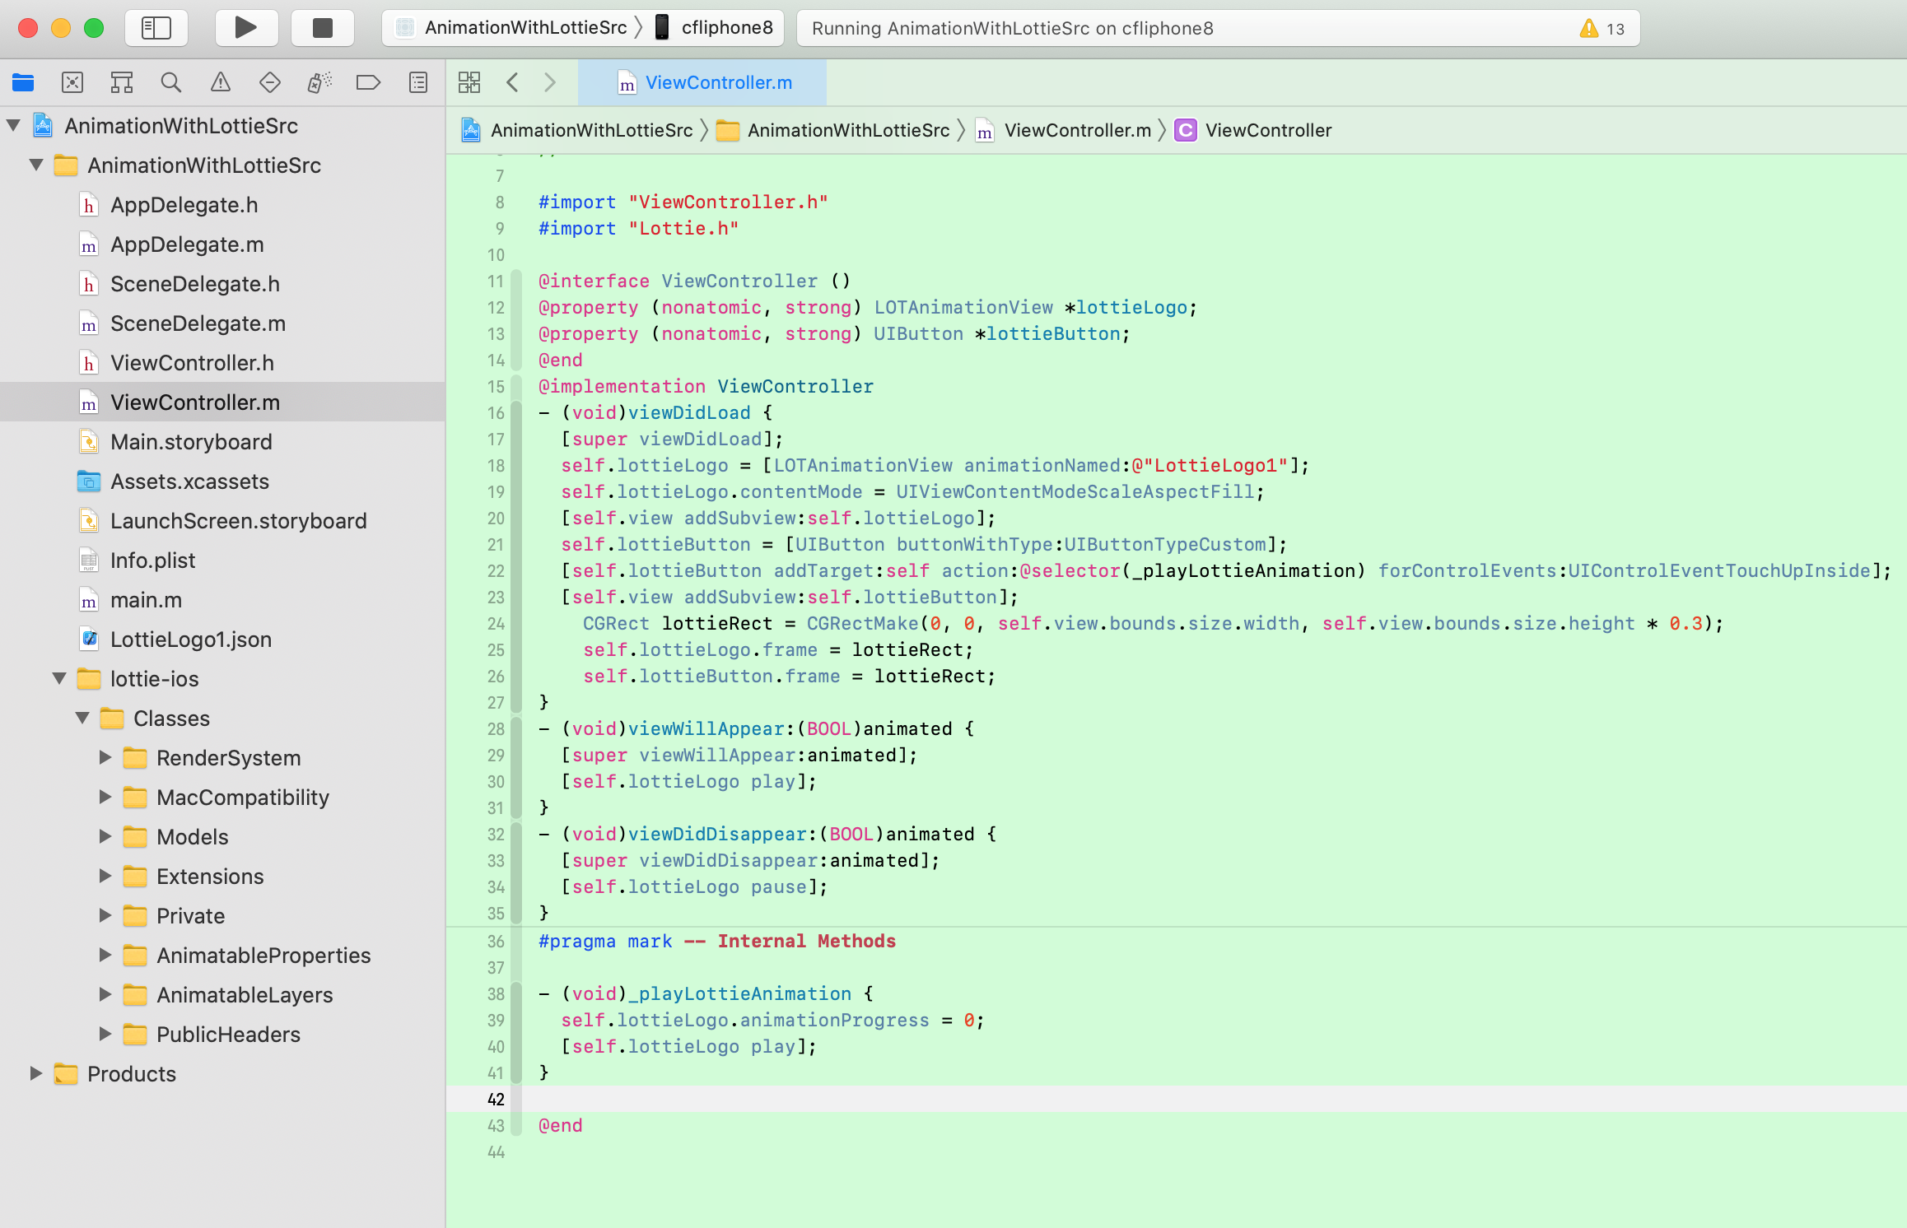Screen dimensions: 1907x1228
Task: Open the Breakpoint navigator icon
Action: pos(368,82)
